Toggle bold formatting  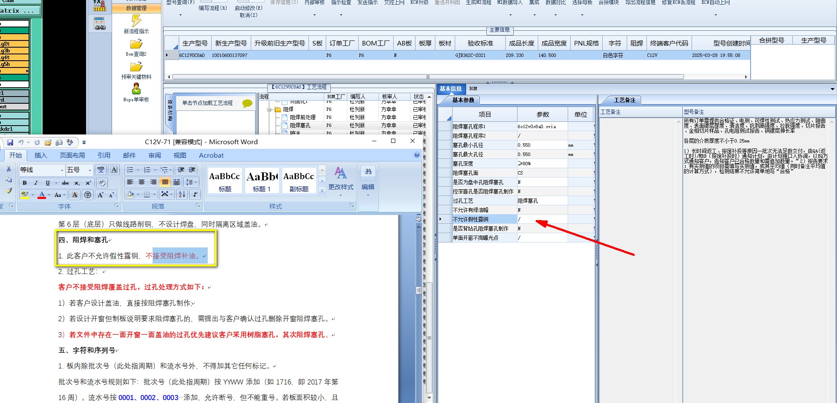point(25,183)
